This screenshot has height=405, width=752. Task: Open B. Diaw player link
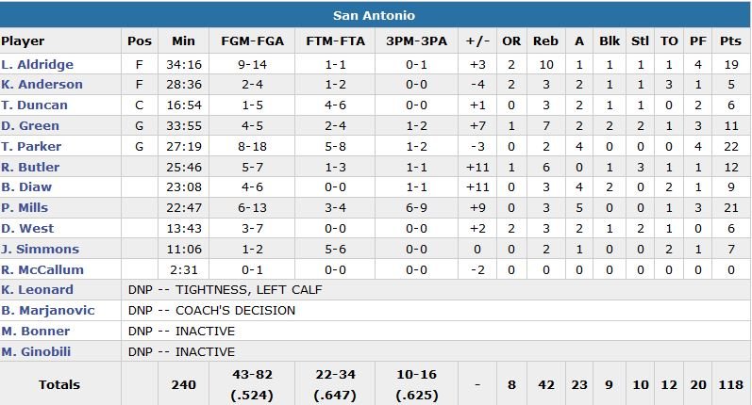tap(26, 187)
